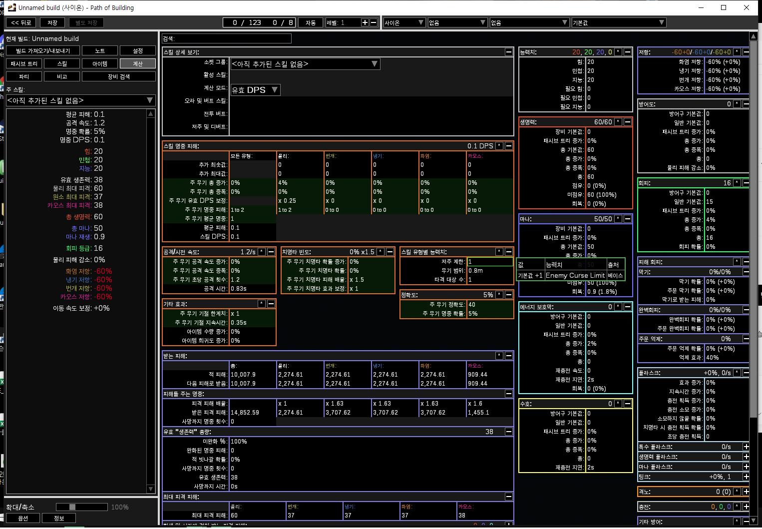Viewport: 762px width, 529px height.
Task: Switch to the 스킬 tab
Action: click(62, 63)
